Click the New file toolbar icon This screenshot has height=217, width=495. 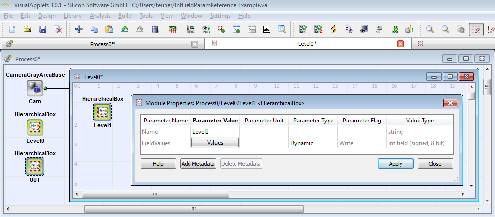[x=12, y=29]
